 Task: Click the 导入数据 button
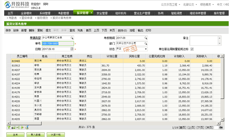tap(35, 135)
